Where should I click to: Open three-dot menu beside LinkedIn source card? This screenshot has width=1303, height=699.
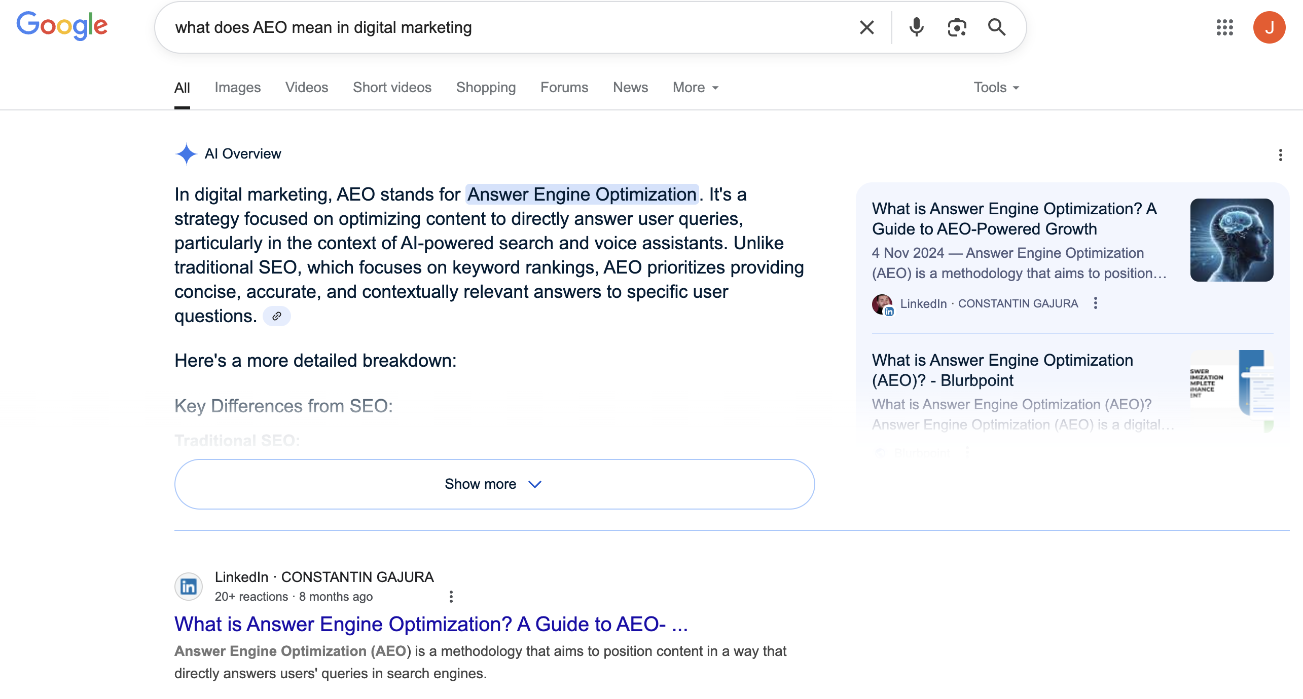tap(1096, 303)
